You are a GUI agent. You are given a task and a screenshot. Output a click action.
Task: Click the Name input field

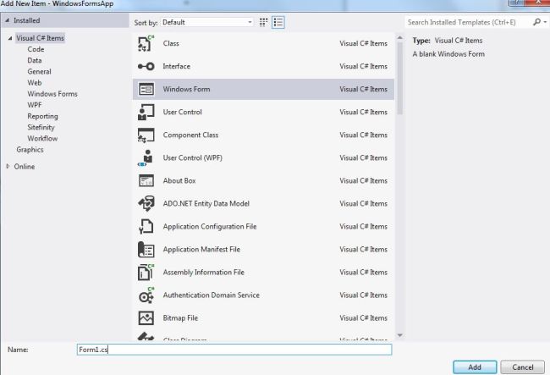coord(234,349)
